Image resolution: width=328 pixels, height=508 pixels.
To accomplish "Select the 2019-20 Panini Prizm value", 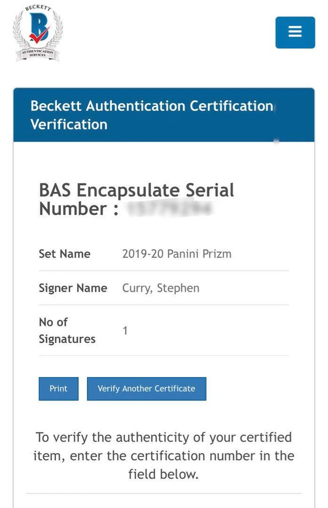I will 176,254.
